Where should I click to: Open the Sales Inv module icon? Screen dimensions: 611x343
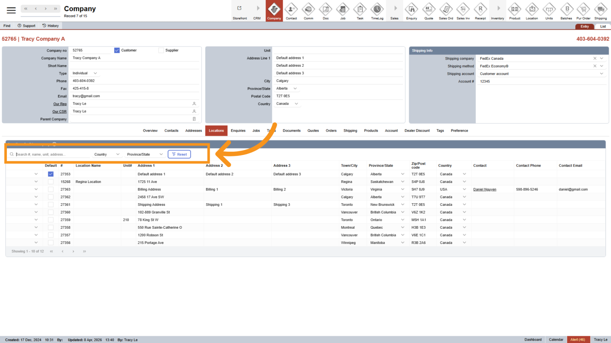pyautogui.click(x=463, y=11)
